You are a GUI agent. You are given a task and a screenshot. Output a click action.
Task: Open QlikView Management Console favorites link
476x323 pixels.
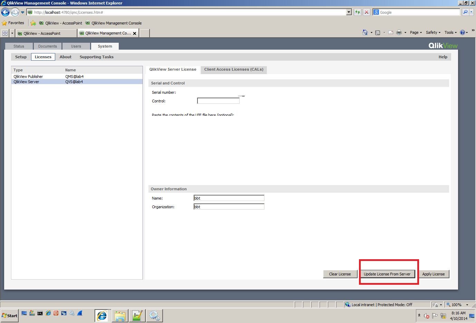(114, 23)
